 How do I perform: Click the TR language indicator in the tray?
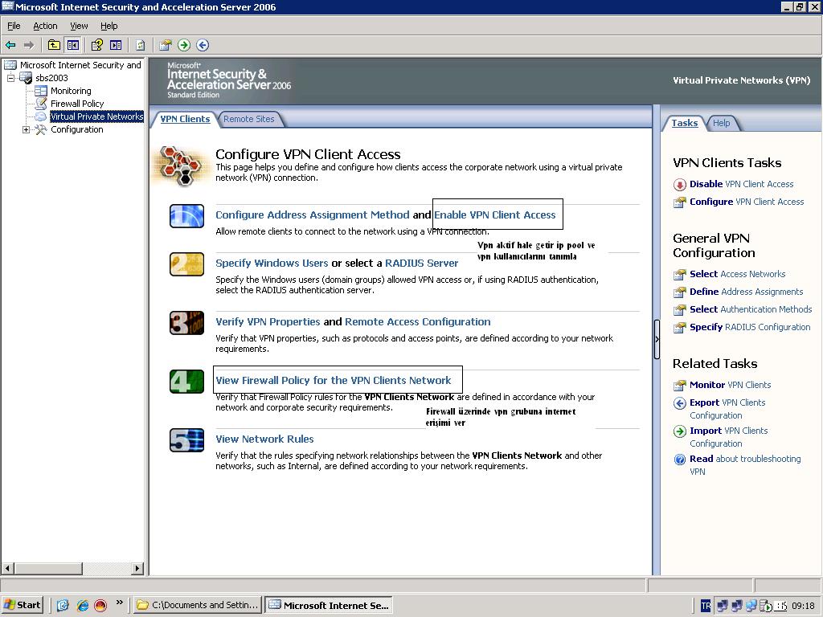[706, 606]
